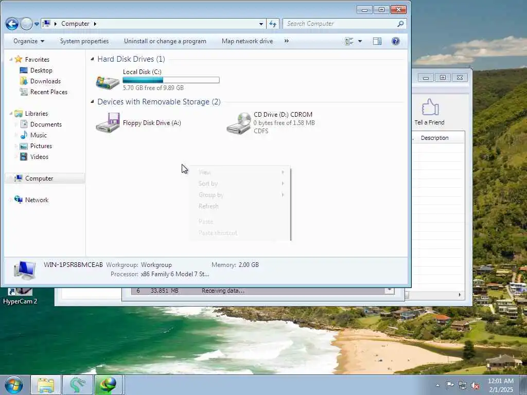Click Windows Explorer taskbar icon
The width and height of the screenshot is (527, 395).
46,385
